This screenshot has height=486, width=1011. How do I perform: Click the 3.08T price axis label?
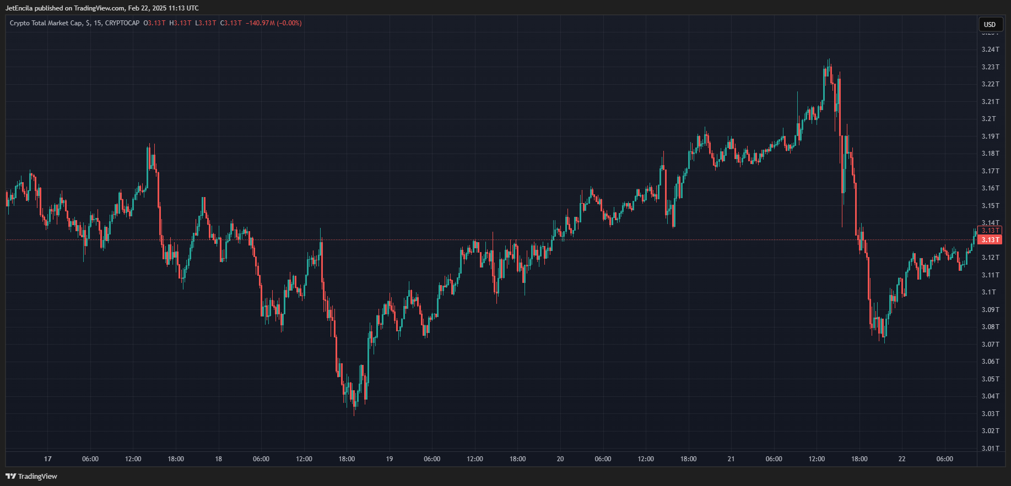tap(990, 327)
